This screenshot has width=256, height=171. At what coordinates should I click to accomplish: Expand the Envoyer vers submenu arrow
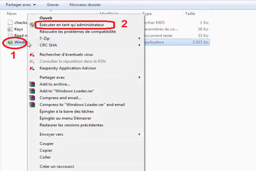tap(139, 134)
